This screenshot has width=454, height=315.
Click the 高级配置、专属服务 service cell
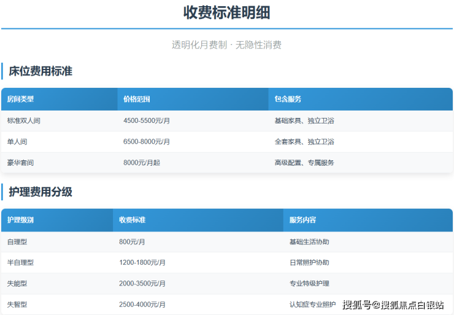click(x=304, y=163)
